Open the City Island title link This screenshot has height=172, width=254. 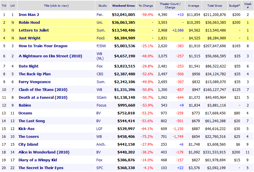click(28, 144)
